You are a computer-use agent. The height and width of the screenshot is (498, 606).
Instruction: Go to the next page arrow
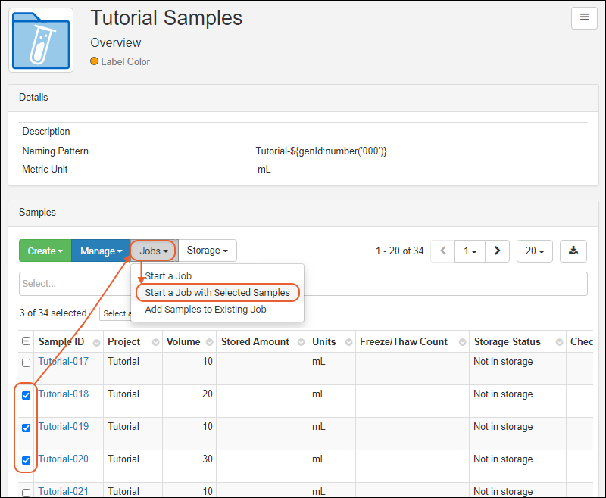[x=497, y=251]
